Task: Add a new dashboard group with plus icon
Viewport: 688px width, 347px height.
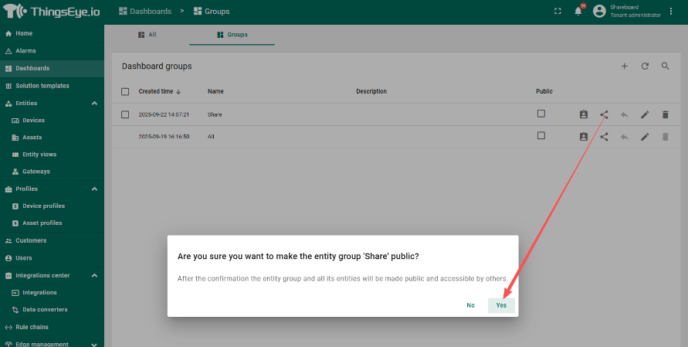Action: (625, 66)
